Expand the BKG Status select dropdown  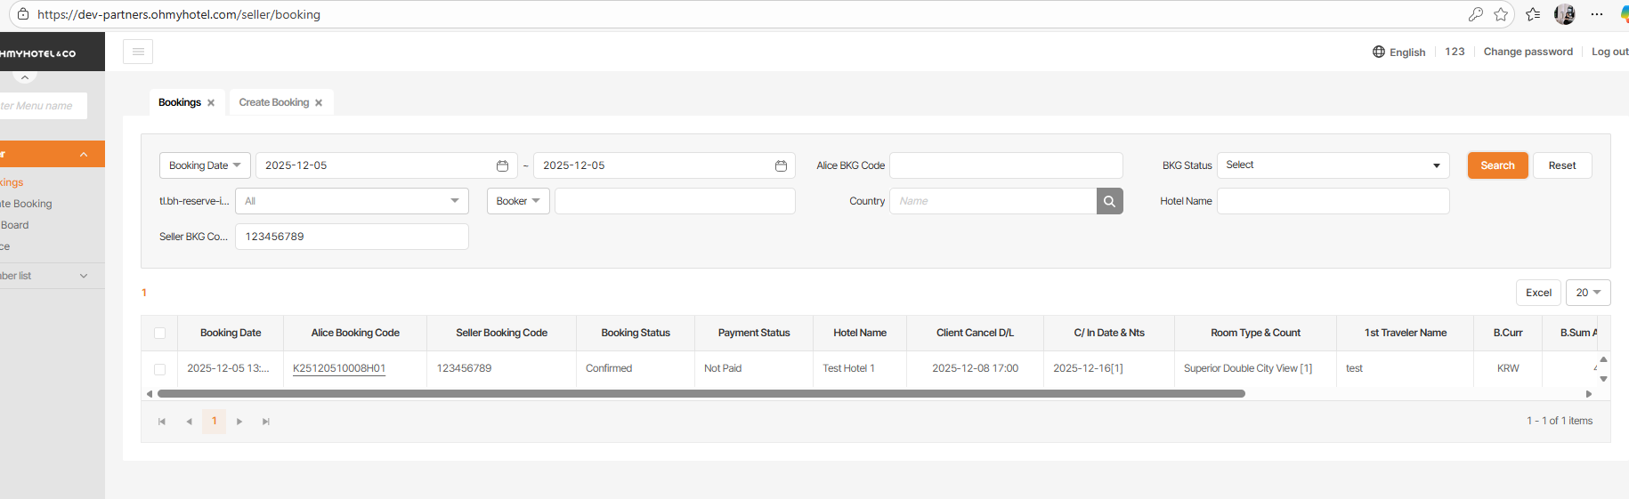1333,165
